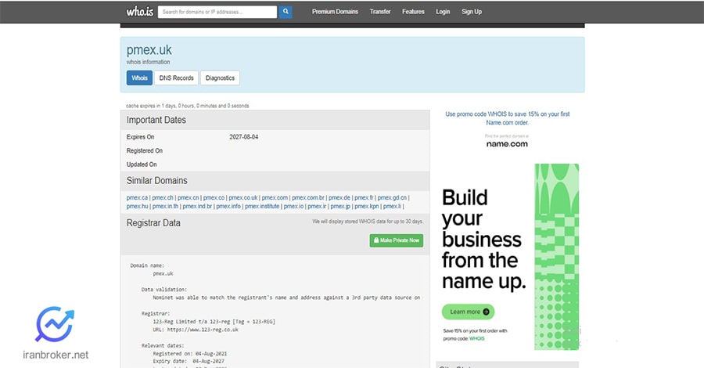Click the Registered On label
The height and width of the screenshot is (368, 704).
point(145,150)
